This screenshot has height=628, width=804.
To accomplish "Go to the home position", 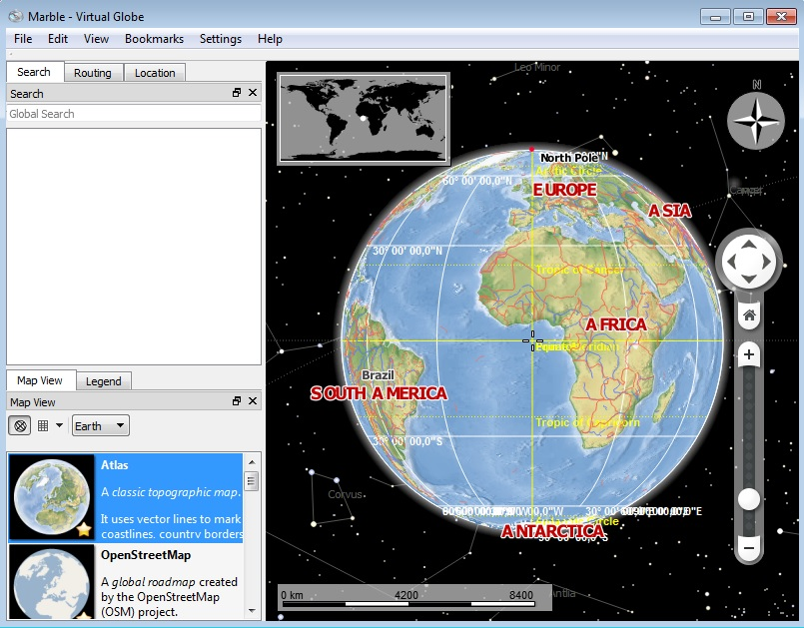I will (x=749, y=315).
